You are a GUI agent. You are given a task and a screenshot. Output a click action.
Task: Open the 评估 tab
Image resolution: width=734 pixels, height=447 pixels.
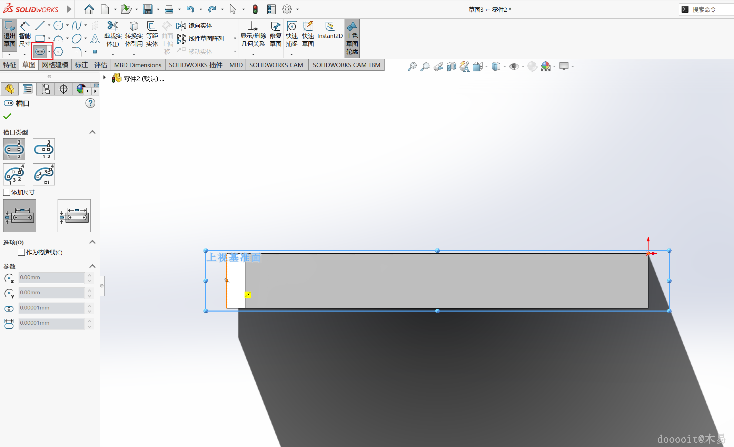[100, 65]
